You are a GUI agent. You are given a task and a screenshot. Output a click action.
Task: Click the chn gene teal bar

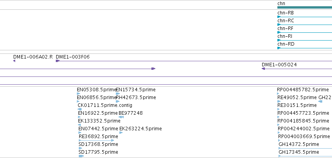click(x=305, y=7)
